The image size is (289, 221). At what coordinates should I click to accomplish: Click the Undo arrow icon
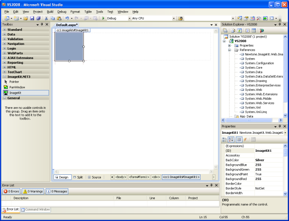[67, 18]
